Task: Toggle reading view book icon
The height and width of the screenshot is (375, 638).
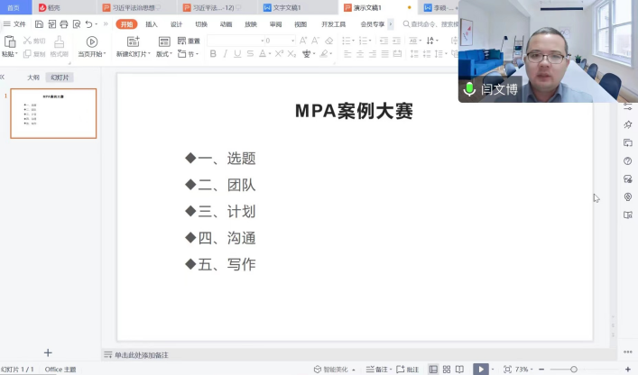Action: [x=459, y=370]
